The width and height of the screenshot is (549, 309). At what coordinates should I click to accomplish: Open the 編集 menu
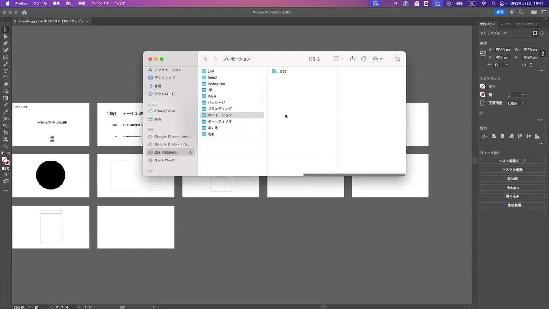pyautogui.click(x=56, y=3)
